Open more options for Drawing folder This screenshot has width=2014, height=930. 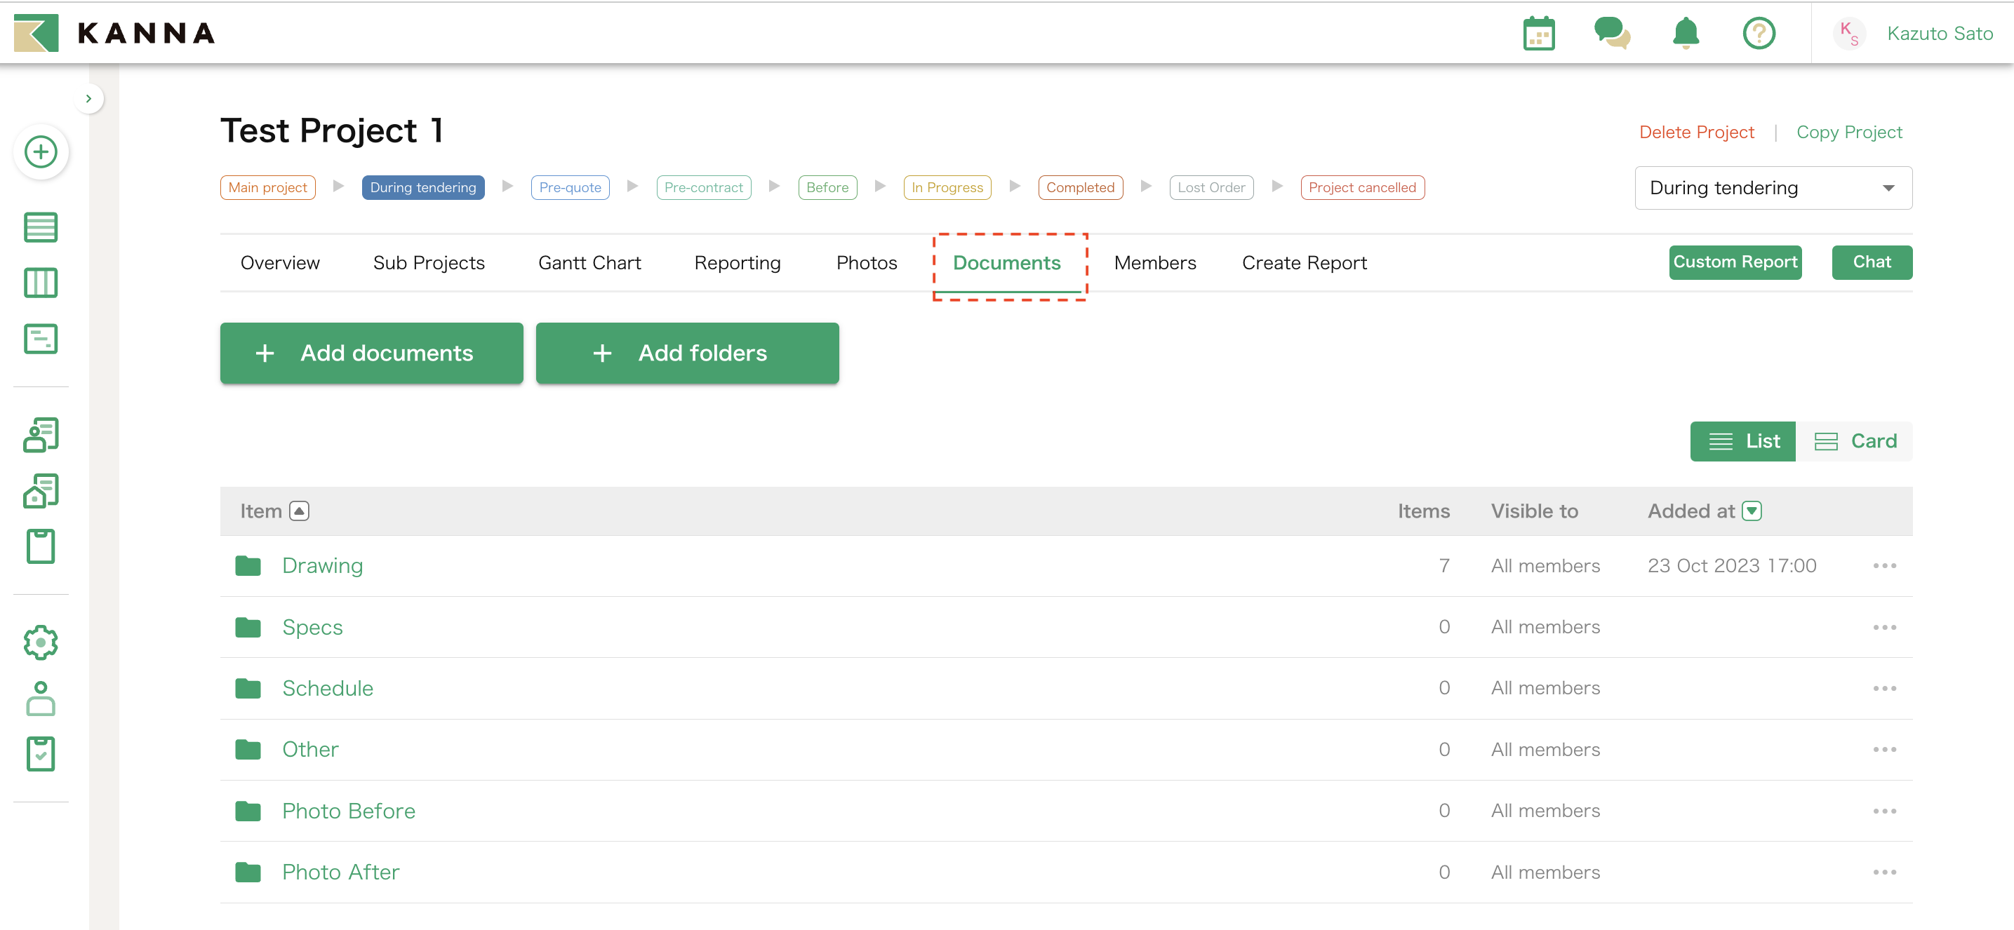click(1883, 566)
